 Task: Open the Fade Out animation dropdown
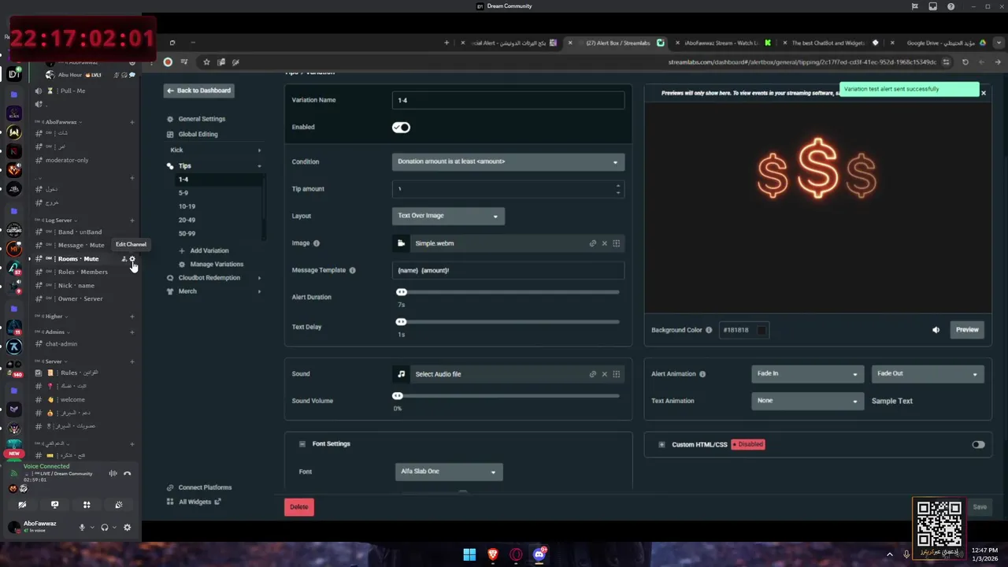coord(927,374)
